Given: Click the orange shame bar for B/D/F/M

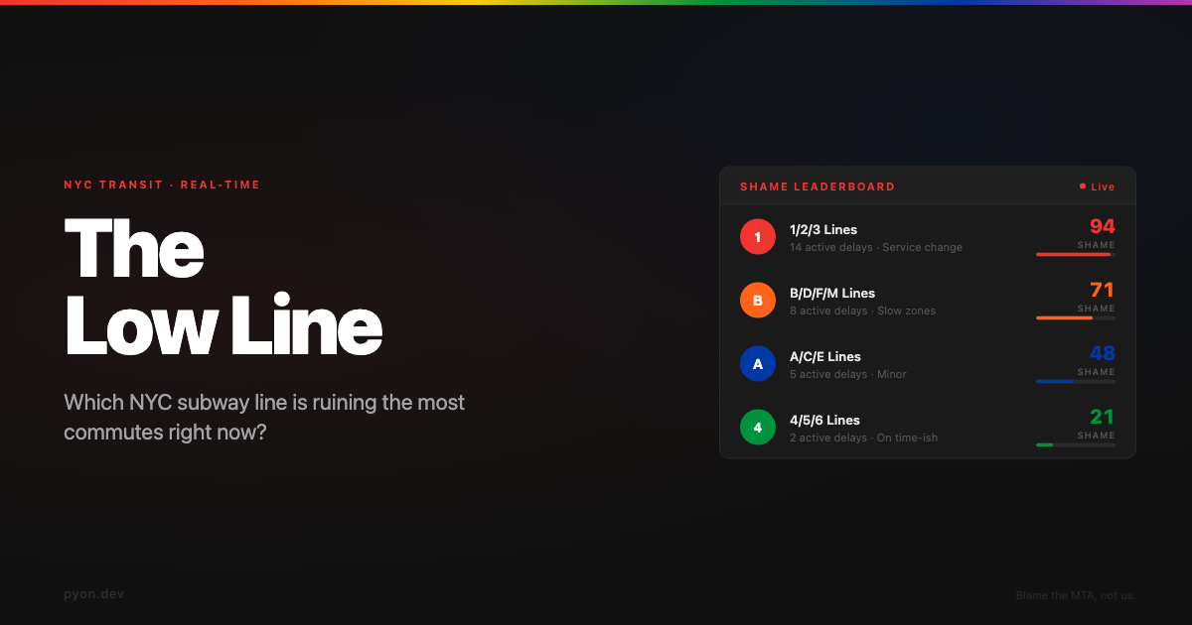Looking at the screenshot, I should tap(1065, 318).
